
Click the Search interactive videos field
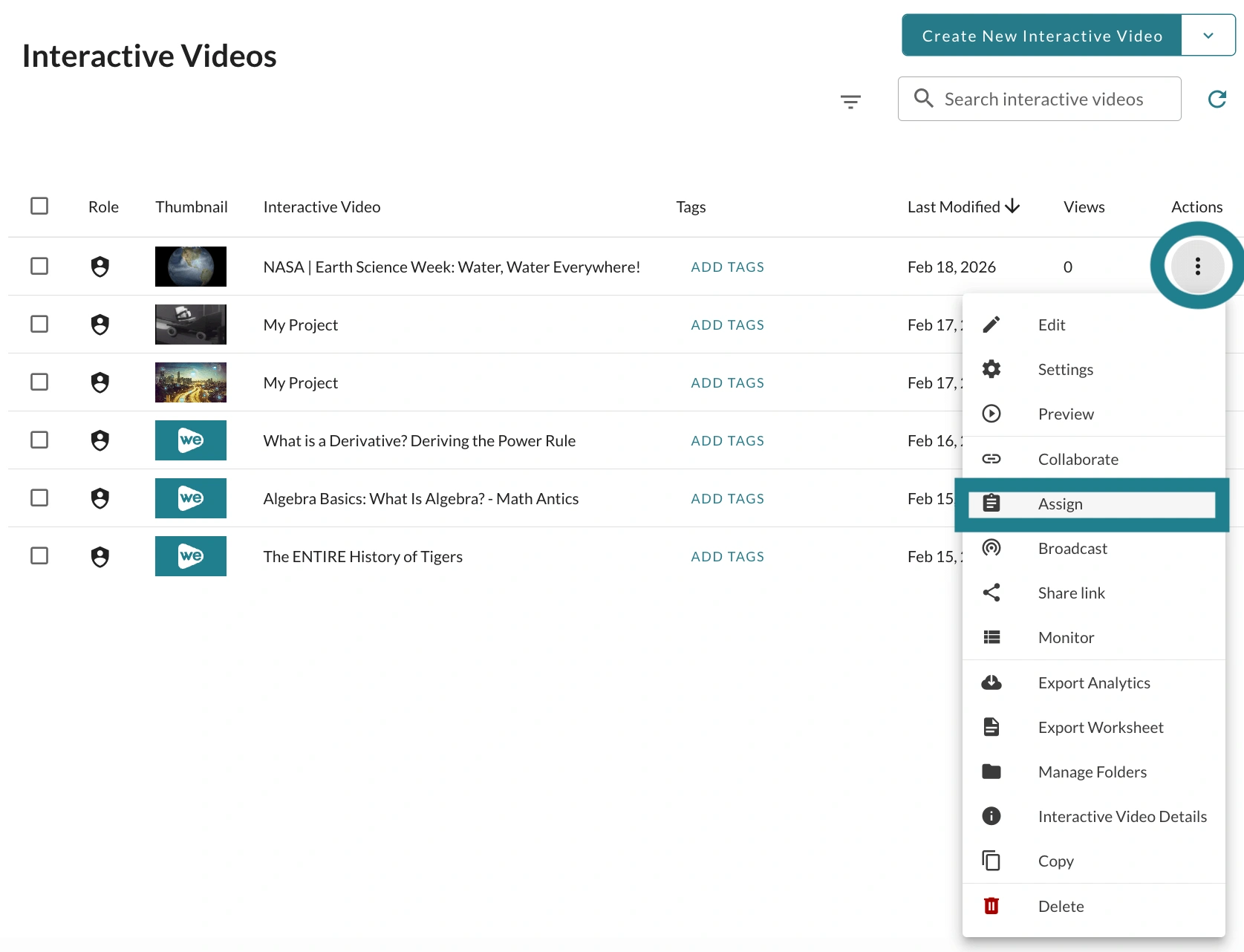click(x=1040, y=99)
